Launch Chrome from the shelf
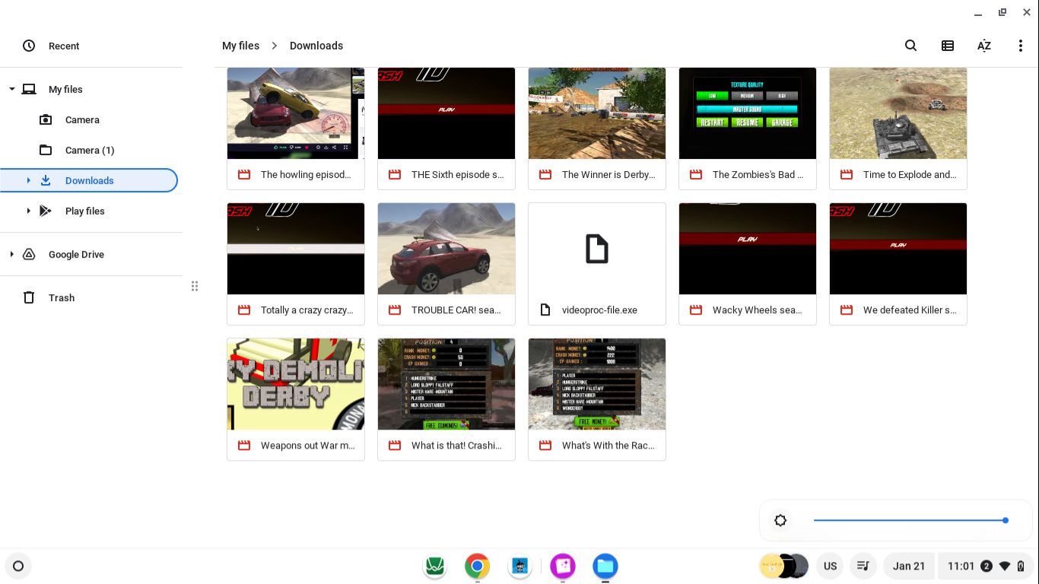 tap(477, 566)
